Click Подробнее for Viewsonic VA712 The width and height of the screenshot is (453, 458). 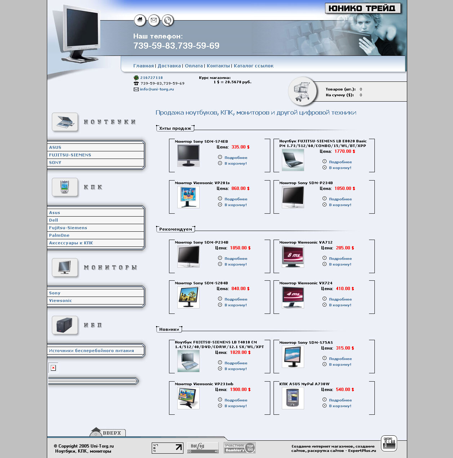(340, 258)
